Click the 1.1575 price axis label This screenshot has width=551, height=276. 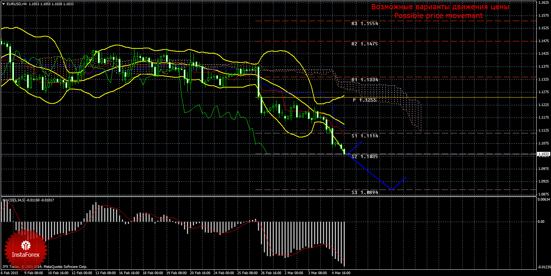pyautogui.click(x=543, y=16)
